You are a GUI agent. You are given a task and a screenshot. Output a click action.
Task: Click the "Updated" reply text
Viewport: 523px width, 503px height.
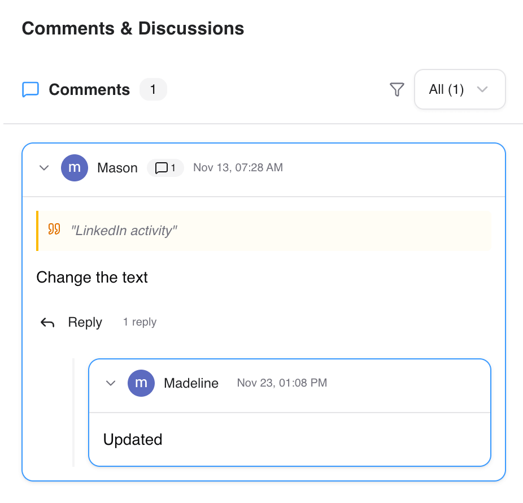click(x=133, y=440)
